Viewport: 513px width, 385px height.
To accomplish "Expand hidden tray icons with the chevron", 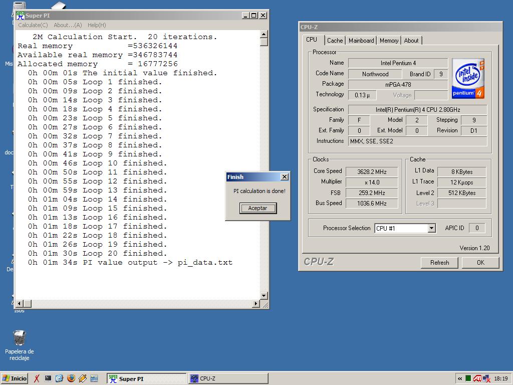I will click(460, 378).
